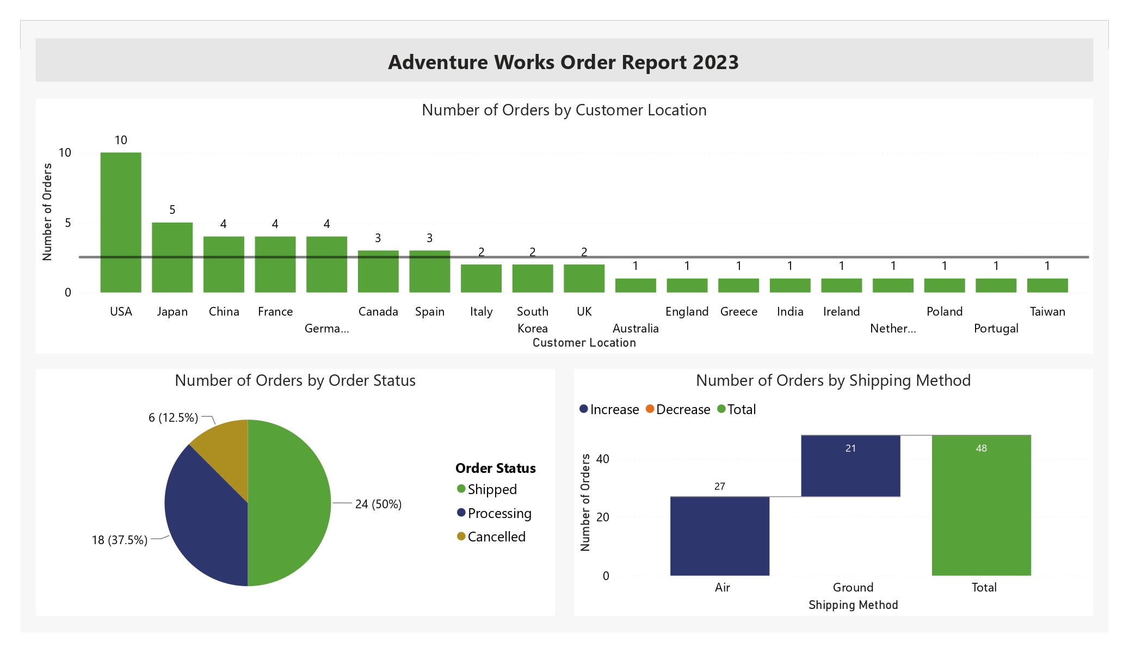The width and height of the screenshot is (1129, 653).
Task: Select Number of Orders by Shipping Method title
Action: [834, 380]
